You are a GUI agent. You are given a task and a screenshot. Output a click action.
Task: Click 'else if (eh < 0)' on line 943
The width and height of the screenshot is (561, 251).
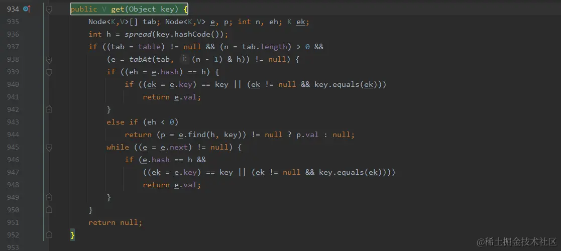143,122
